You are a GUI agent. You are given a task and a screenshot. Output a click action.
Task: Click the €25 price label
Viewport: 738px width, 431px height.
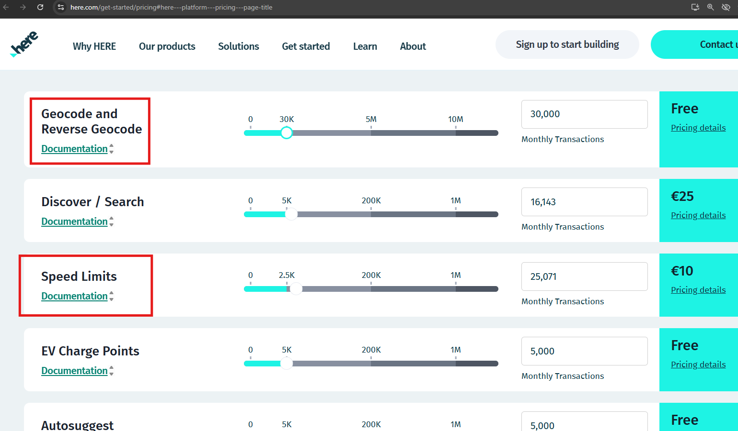[x=682, y=196]
